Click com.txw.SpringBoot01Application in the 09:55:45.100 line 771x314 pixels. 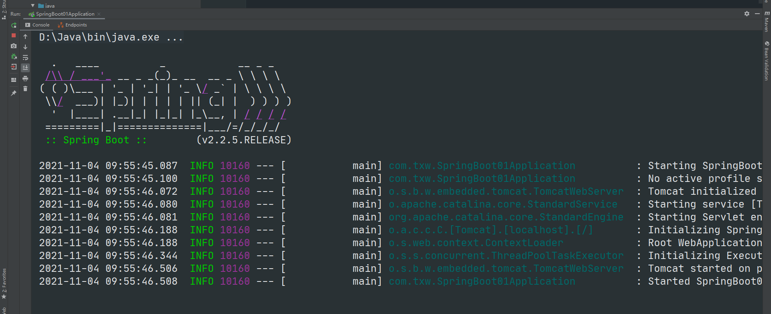tap(482, 179)
